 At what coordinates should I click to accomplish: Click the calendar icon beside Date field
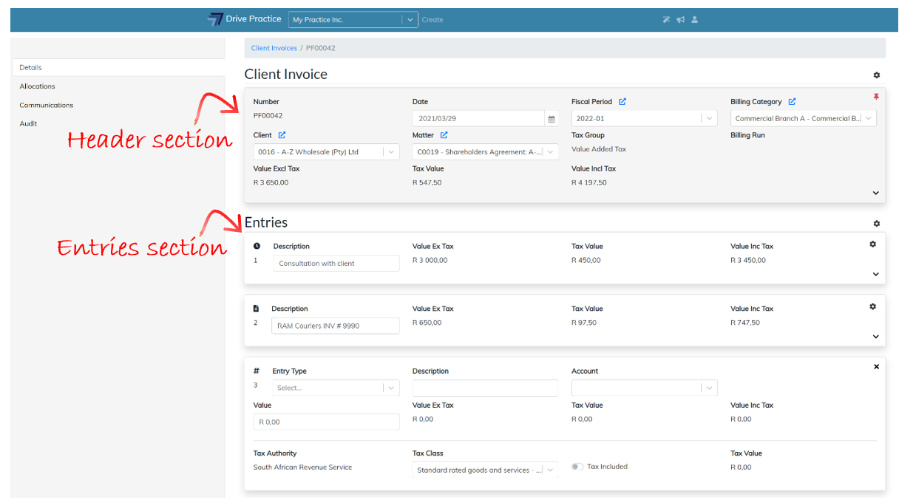(552, 119)
